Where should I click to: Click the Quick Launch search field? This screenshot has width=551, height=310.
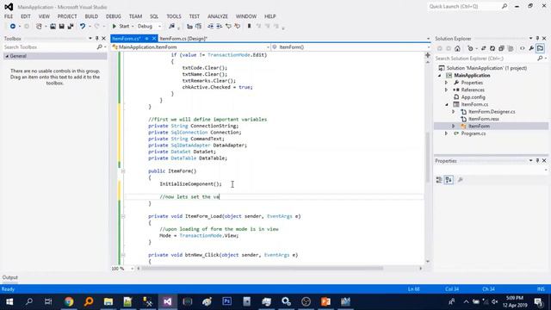coord(464,6)
